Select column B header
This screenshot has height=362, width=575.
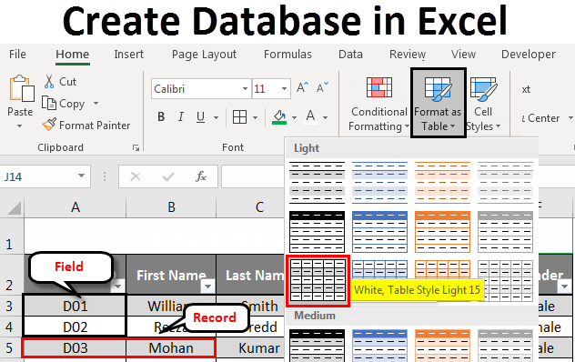click(171, 207)
